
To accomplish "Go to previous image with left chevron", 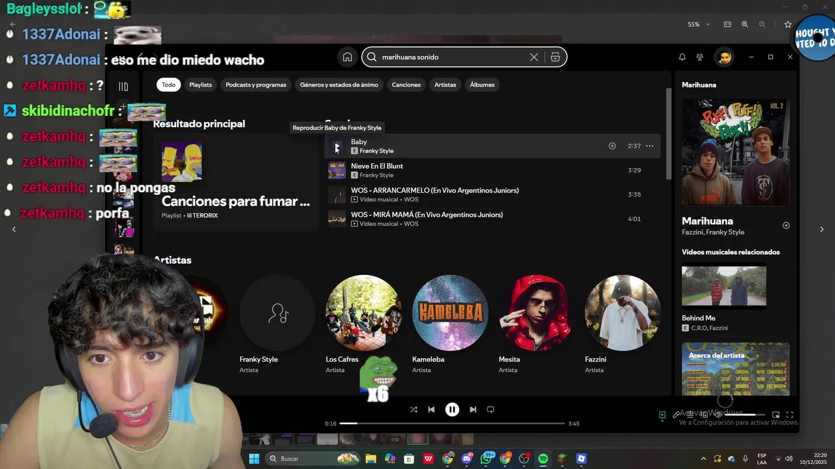I will tap(14, 229).
